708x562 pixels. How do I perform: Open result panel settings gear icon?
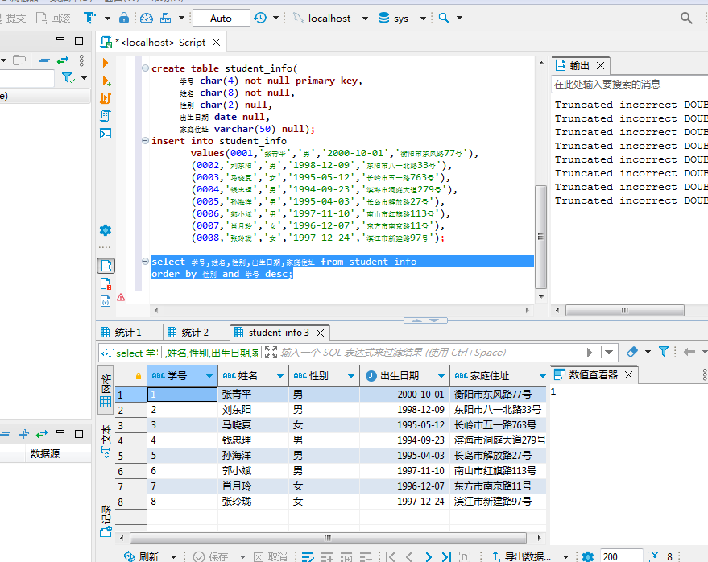(587, 556)
